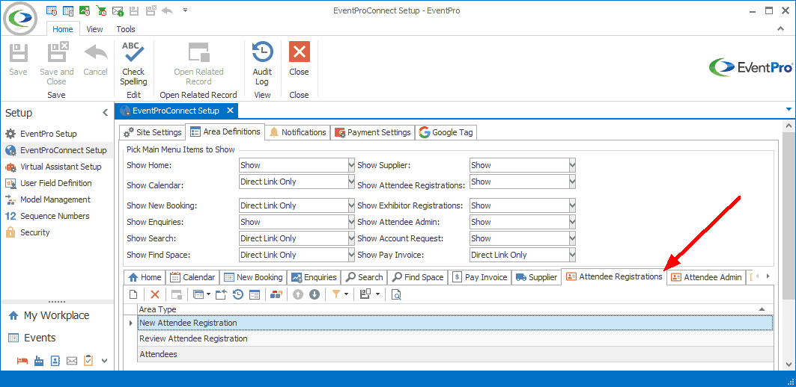Open EventPro Setup in the sidebar

[x=48, y=134]
